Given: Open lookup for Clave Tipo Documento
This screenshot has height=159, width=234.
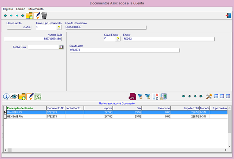Looking at the screenshot, I should (x=59, y=27).
